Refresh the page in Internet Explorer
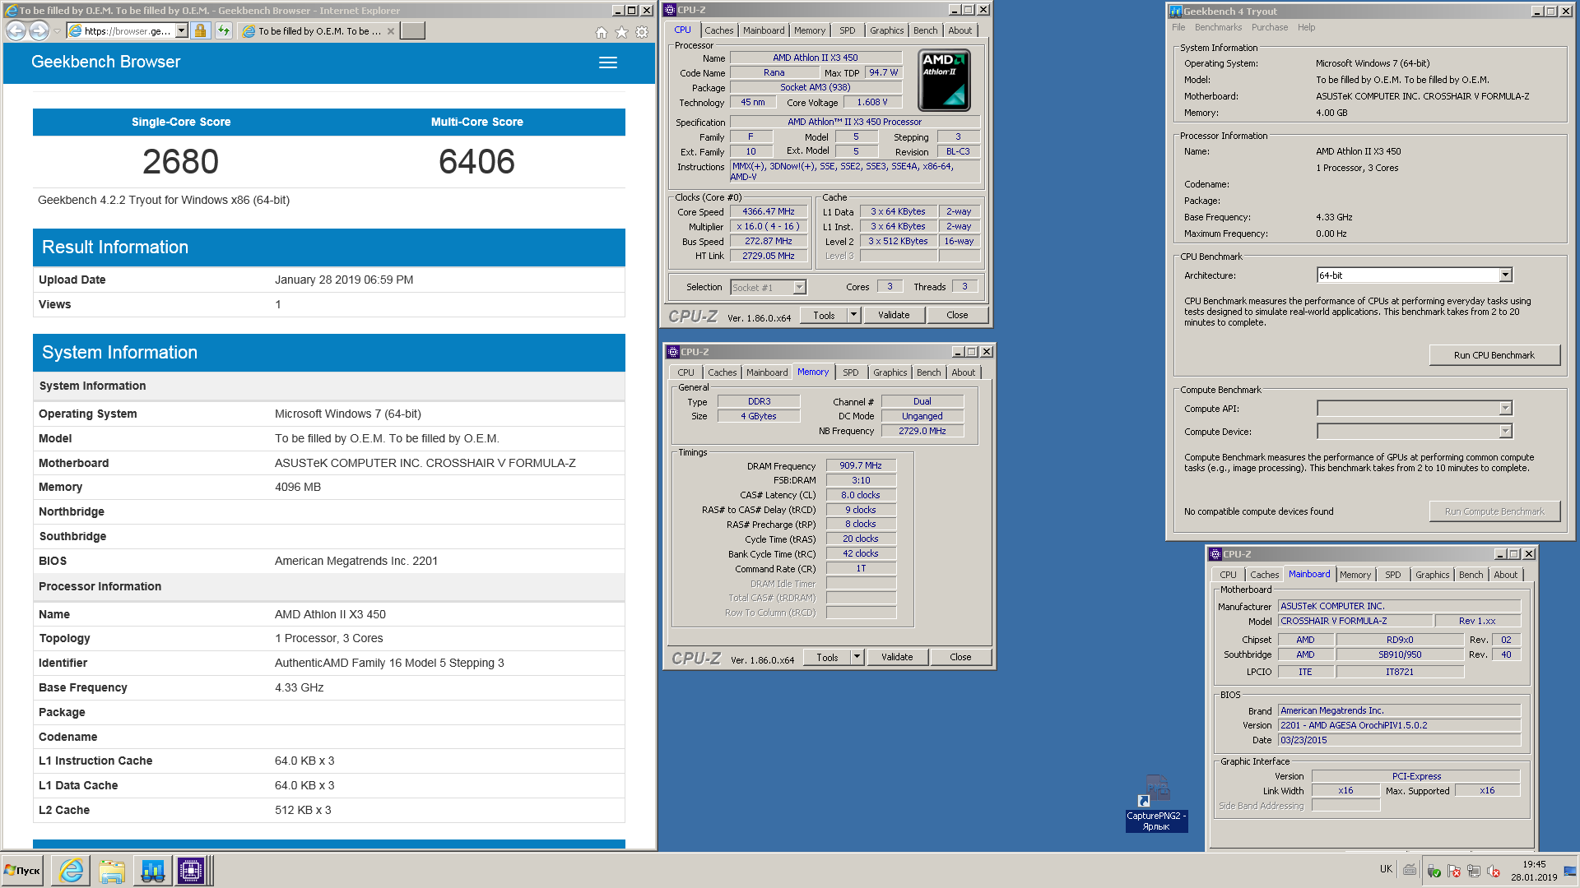Screen dimensions: 1580x888 [x=223, y=30]
